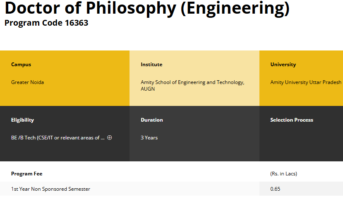Click the Institute label

151,65
